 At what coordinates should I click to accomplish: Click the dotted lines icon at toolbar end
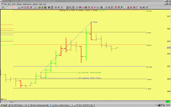[147, 7]
